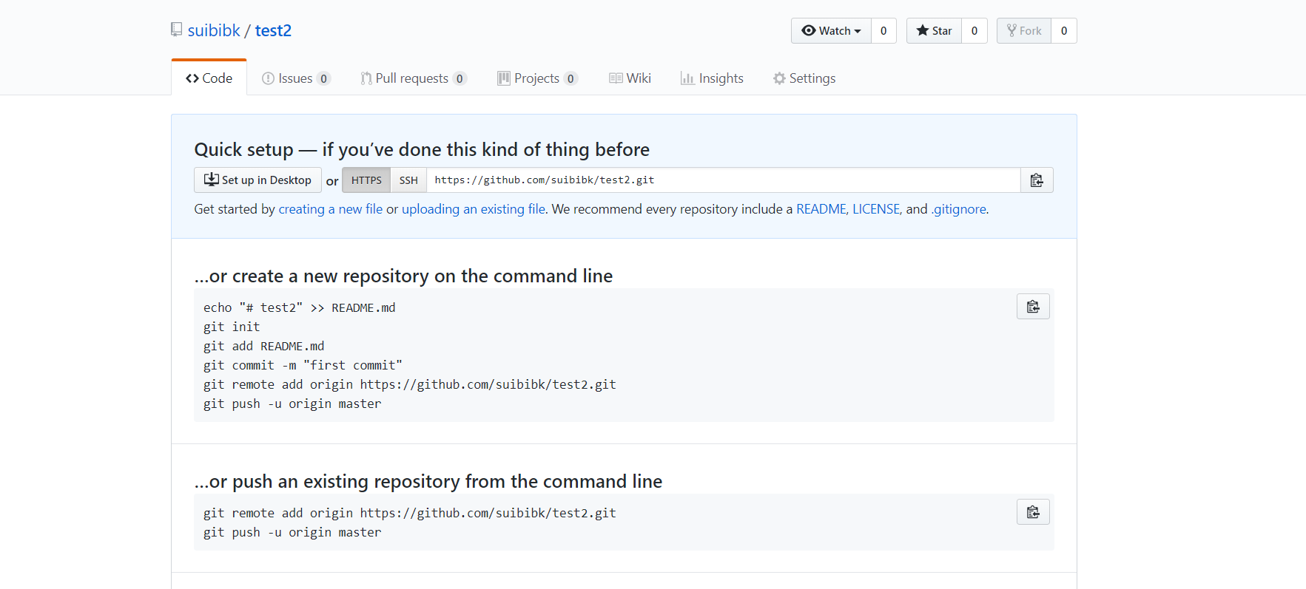The image size is (1306, 589).
Task: Follow the 'creating a new file' link
Action: [331, 209]
